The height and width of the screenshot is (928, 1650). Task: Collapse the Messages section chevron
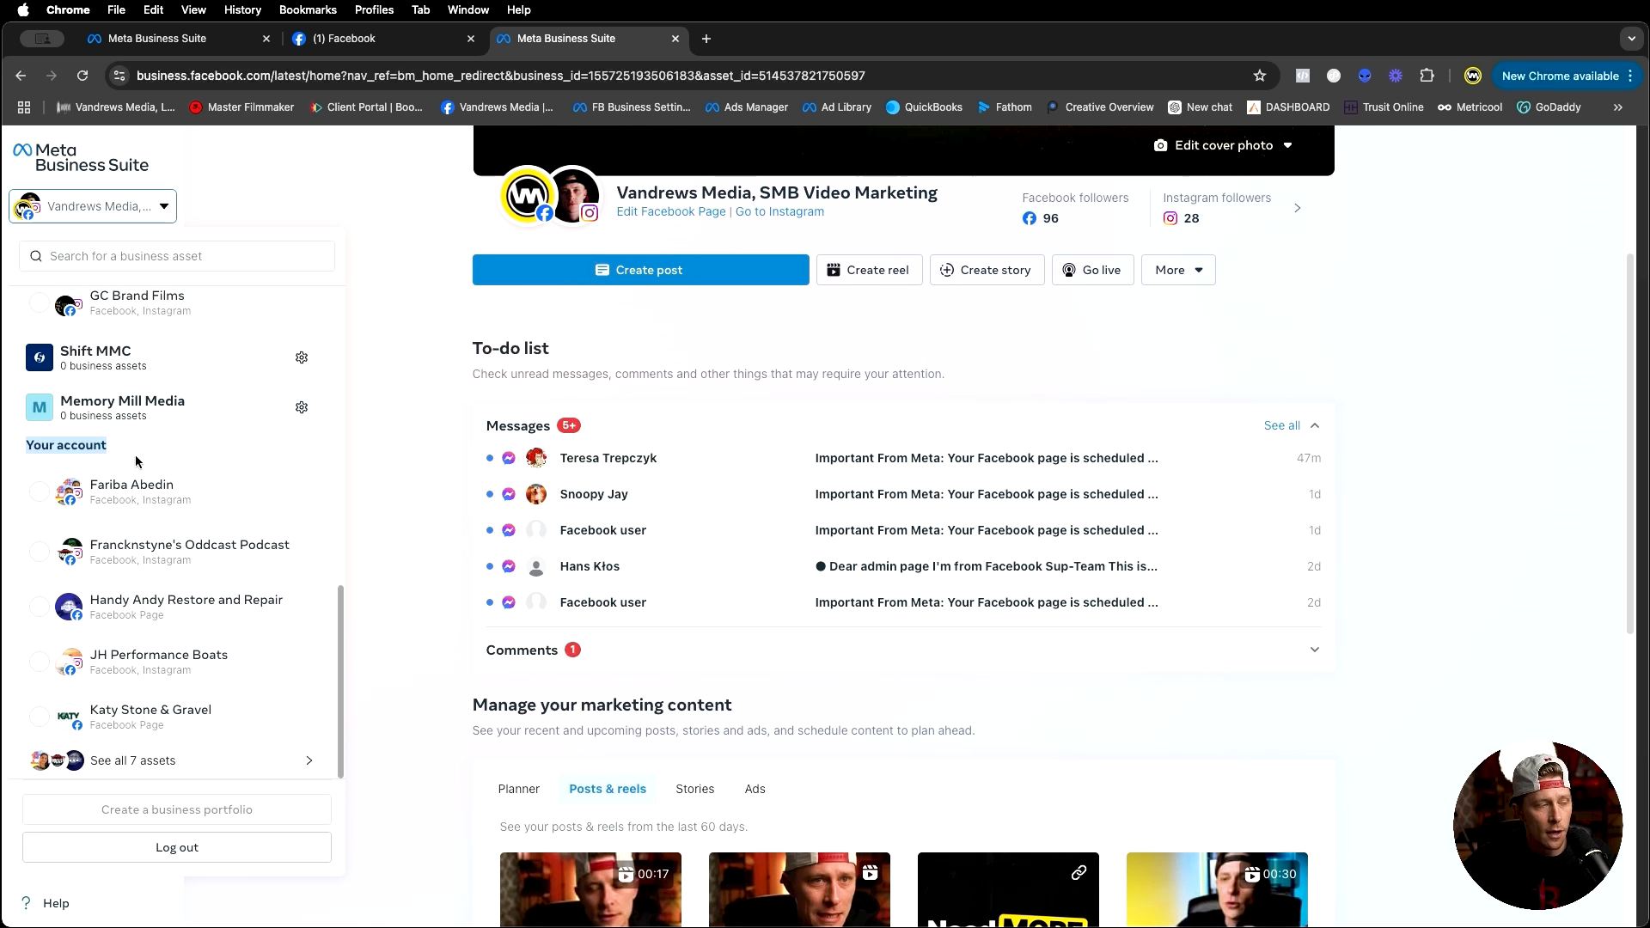1315,425
